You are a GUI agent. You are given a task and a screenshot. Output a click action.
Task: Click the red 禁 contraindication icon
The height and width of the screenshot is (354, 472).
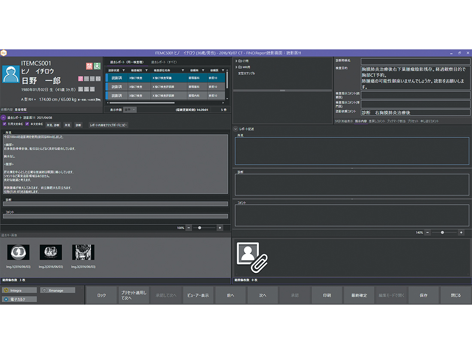click(89, 66)
